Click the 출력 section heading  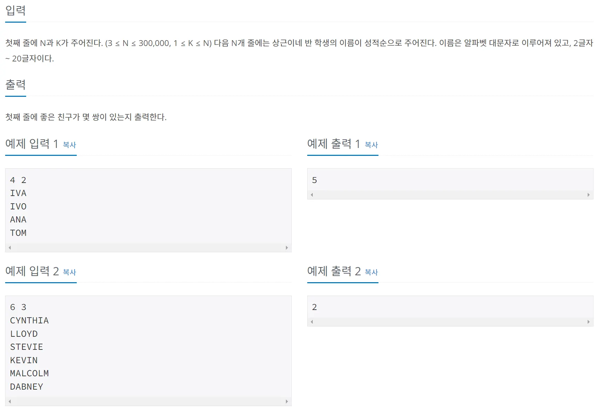pos(15,84)
